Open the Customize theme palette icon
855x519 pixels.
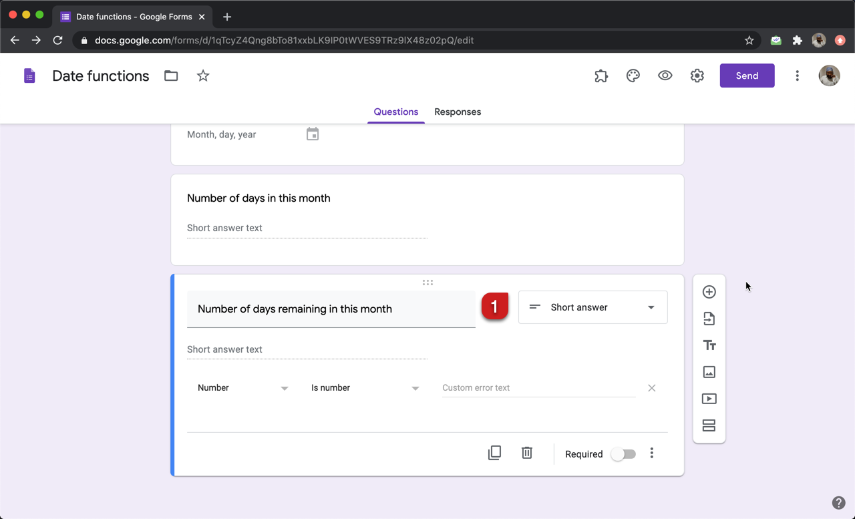633,75
